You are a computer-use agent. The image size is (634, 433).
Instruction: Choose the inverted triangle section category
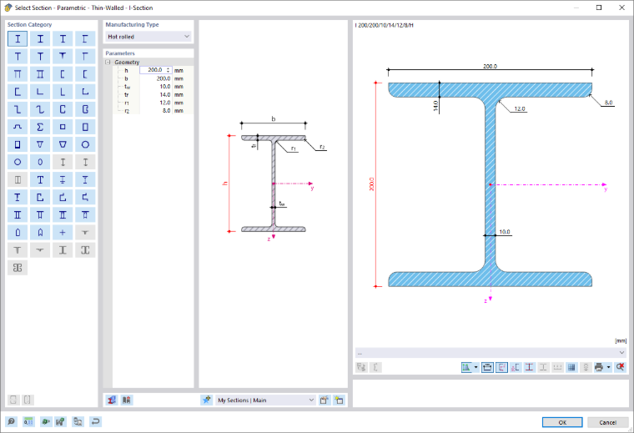[40, 144]
